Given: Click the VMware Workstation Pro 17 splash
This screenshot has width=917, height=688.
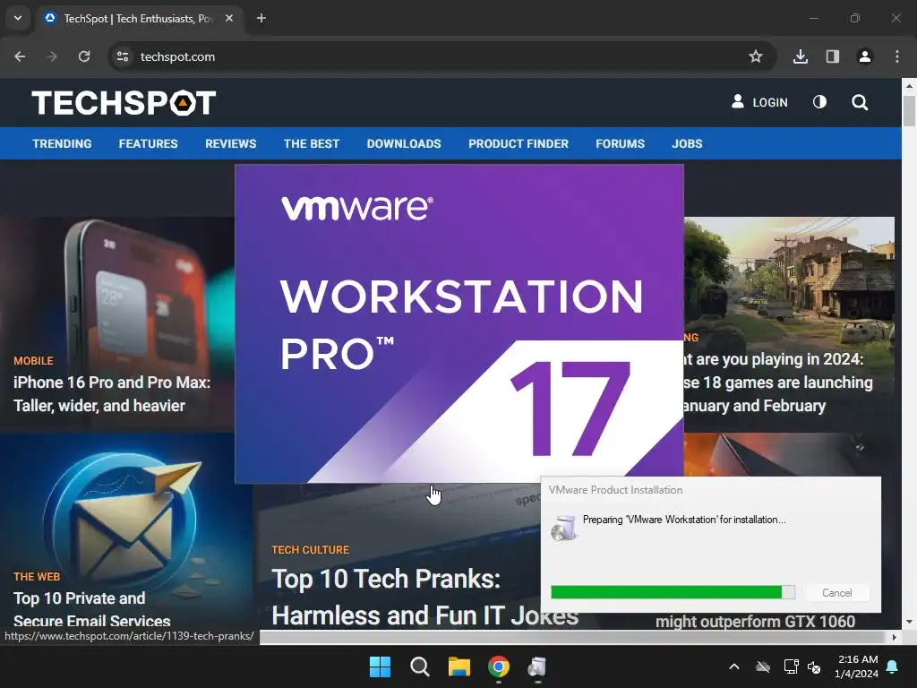Looking at the screenshot, I should click(459, 323).
